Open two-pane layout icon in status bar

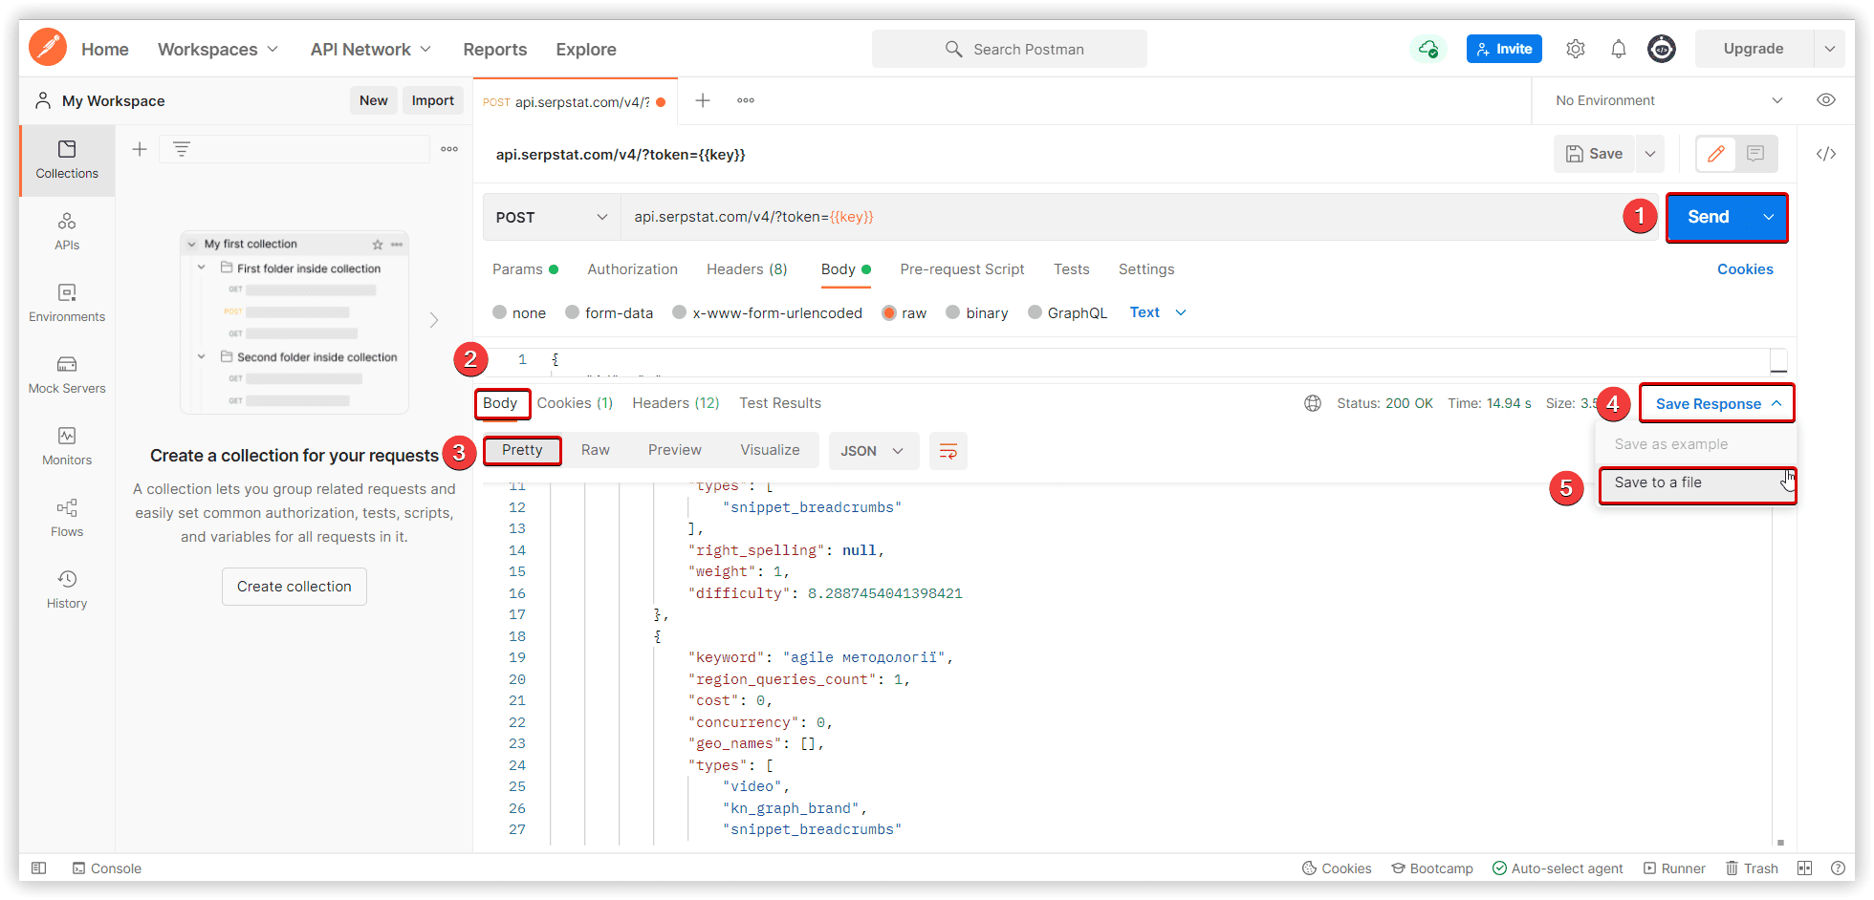pyautogui.click(x=1804, y=868)
